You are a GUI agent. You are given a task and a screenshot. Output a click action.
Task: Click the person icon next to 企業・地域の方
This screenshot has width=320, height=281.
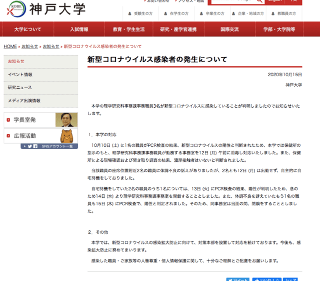click(x=233, y=14)
